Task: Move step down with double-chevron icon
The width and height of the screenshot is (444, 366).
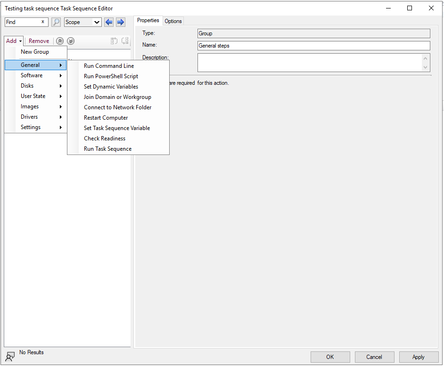Action: coord(71,41)
